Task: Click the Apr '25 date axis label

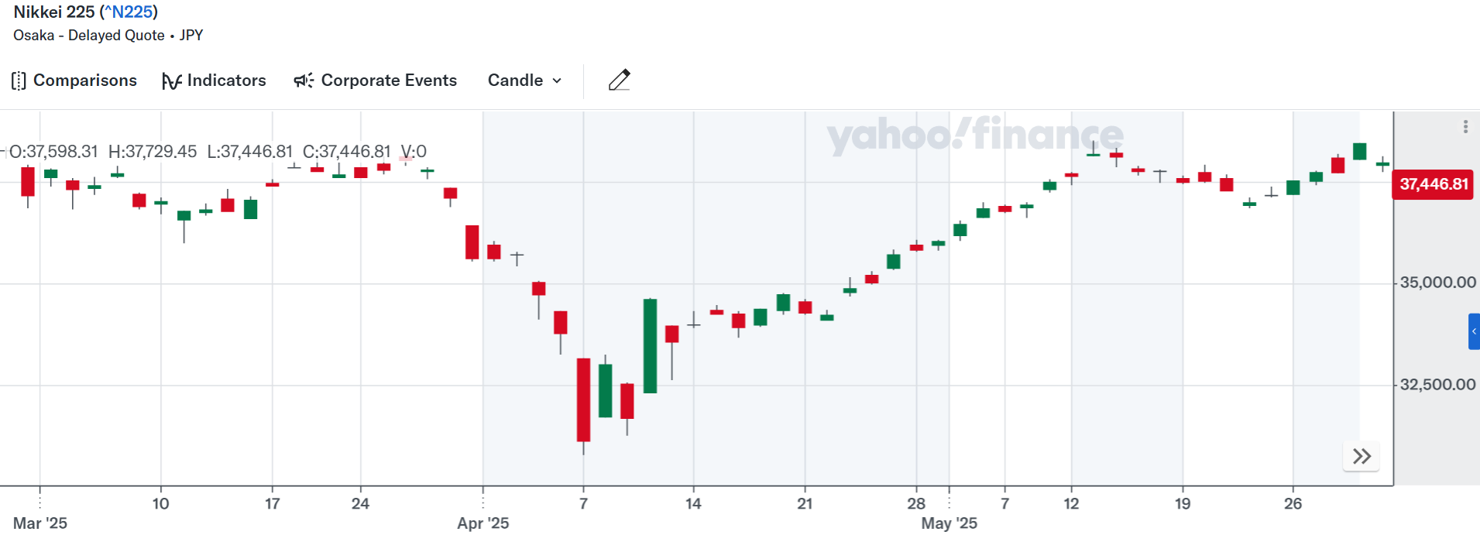Action: [482, 523]
